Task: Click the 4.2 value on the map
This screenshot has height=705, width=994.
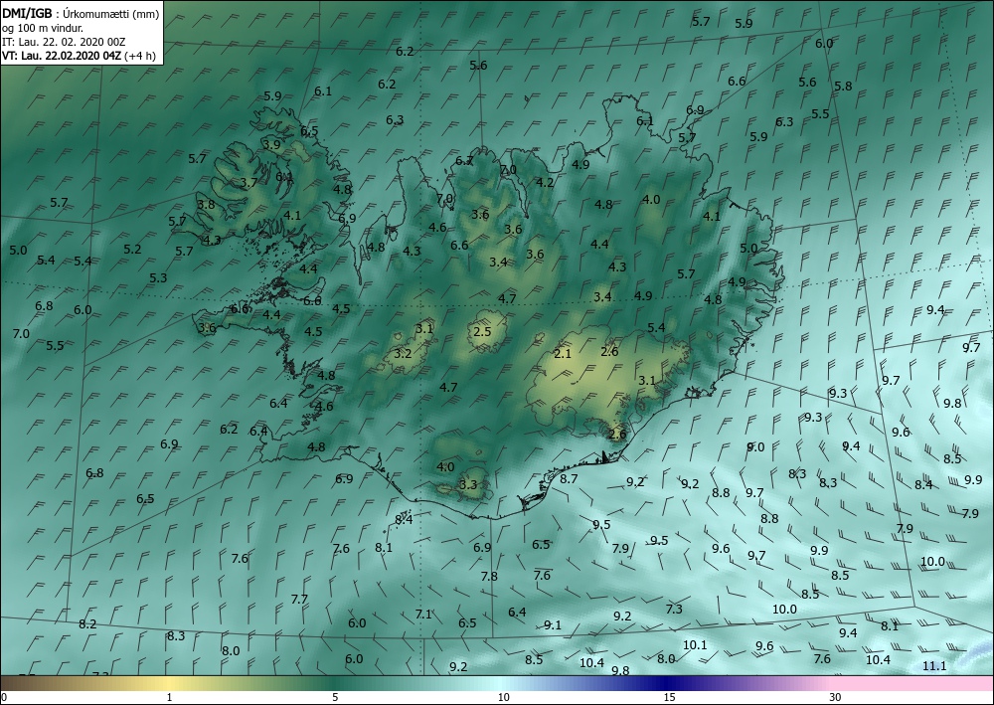Action: pyautogui.click(x=545, y=183)
